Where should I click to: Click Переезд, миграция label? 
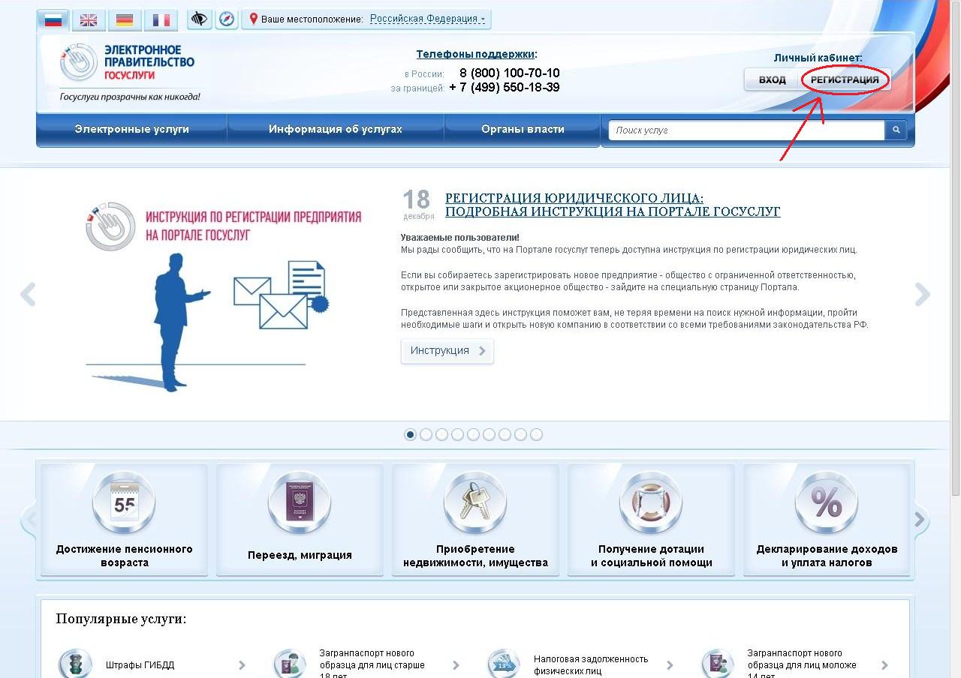(x=300, y=556)
